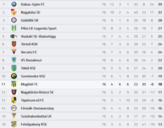Open the Százhalombattai LK team name
This screenshot has height=128, width=164.
(36, 116)
